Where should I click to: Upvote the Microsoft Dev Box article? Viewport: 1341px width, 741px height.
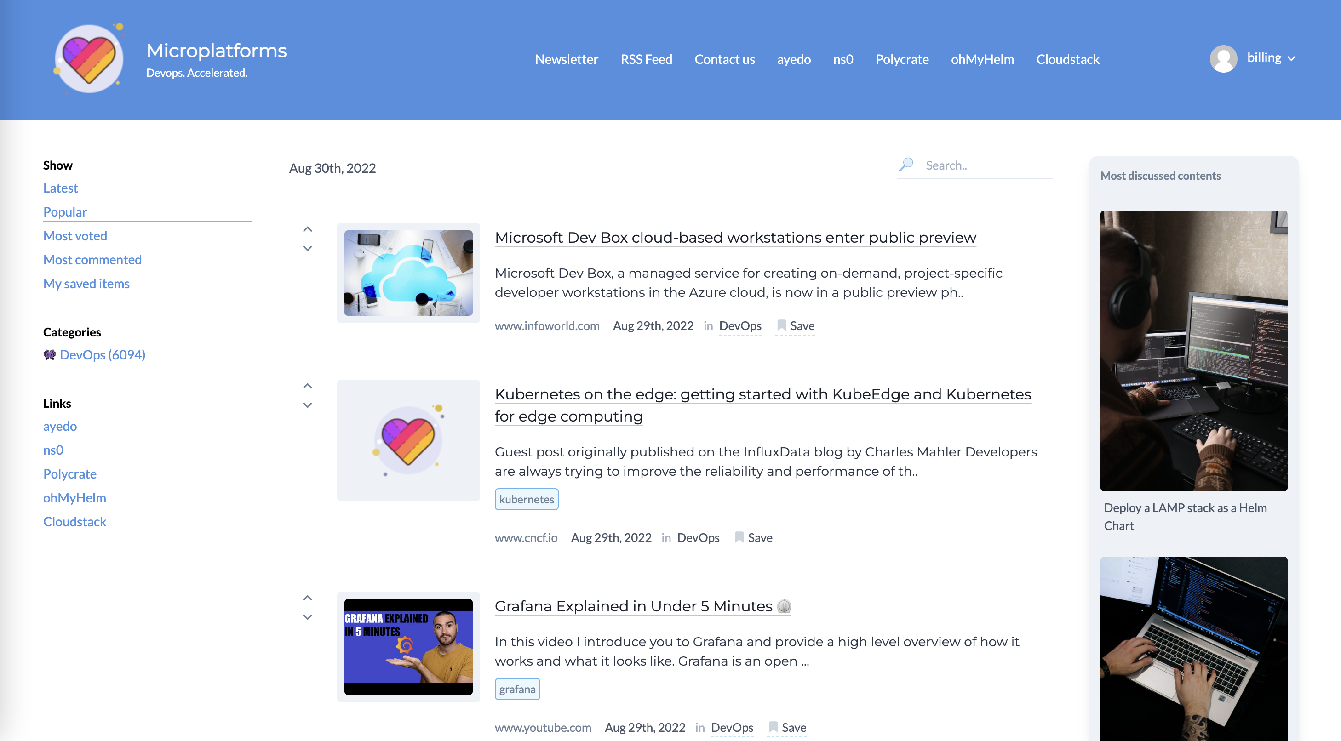[308, 229]
